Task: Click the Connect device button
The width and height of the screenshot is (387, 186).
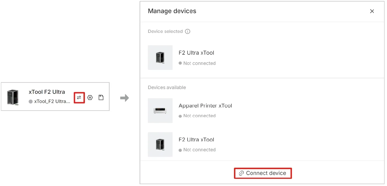Action: (263, 173)
